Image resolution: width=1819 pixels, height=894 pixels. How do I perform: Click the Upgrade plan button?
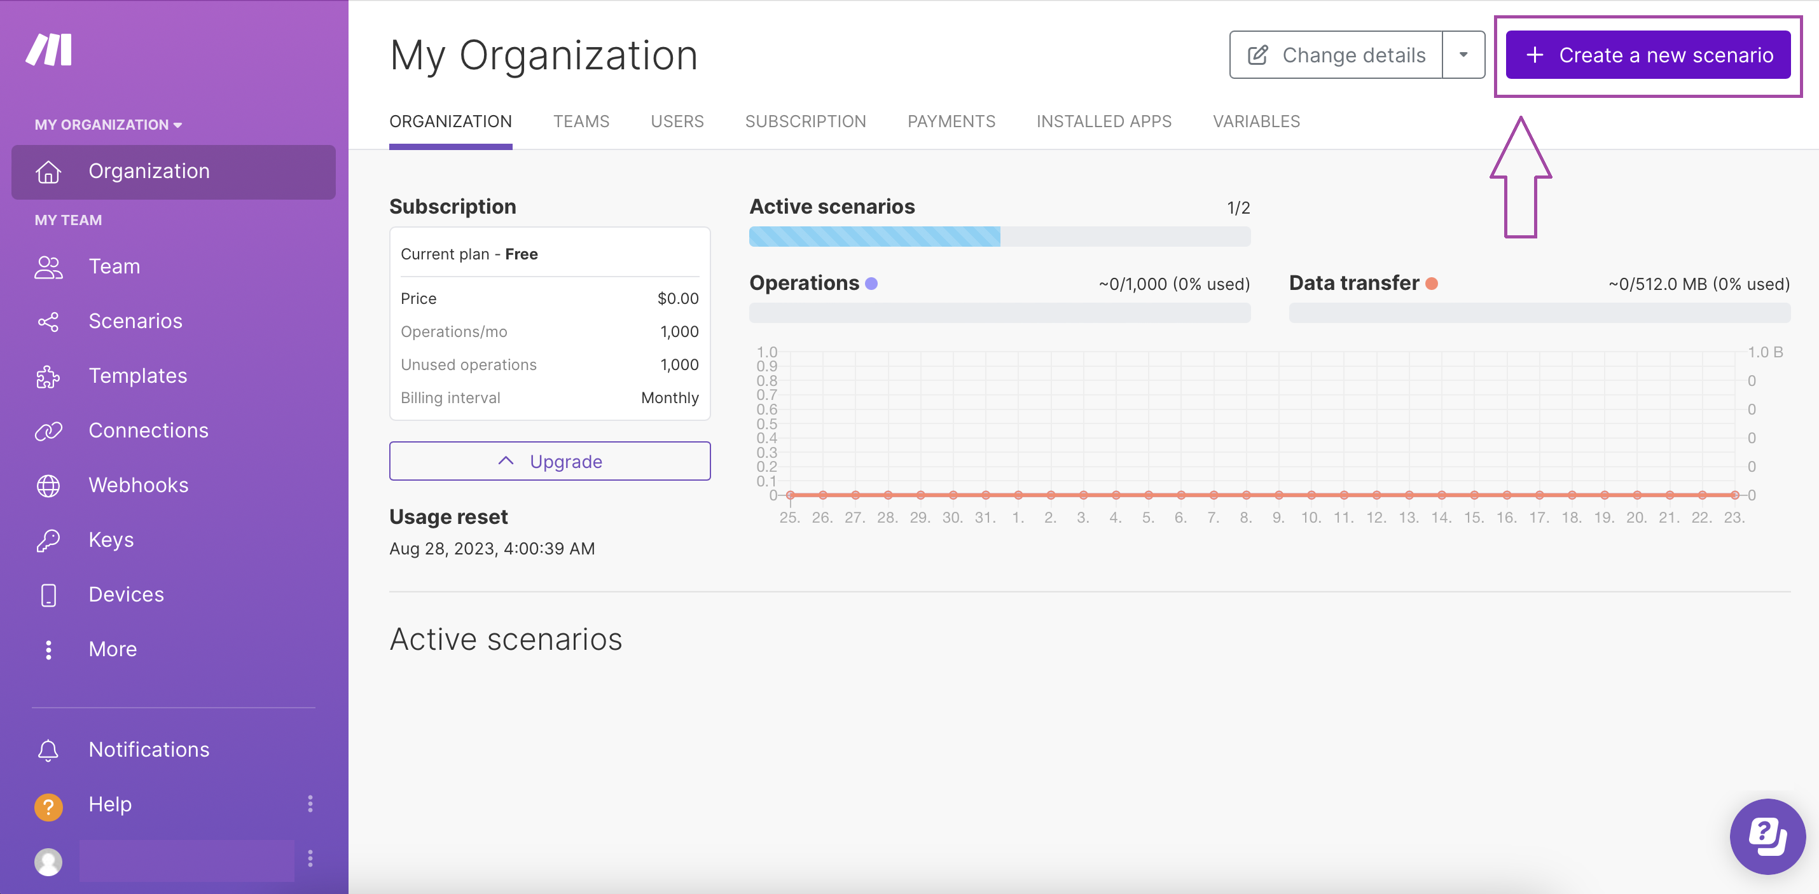tap(550, 462)
